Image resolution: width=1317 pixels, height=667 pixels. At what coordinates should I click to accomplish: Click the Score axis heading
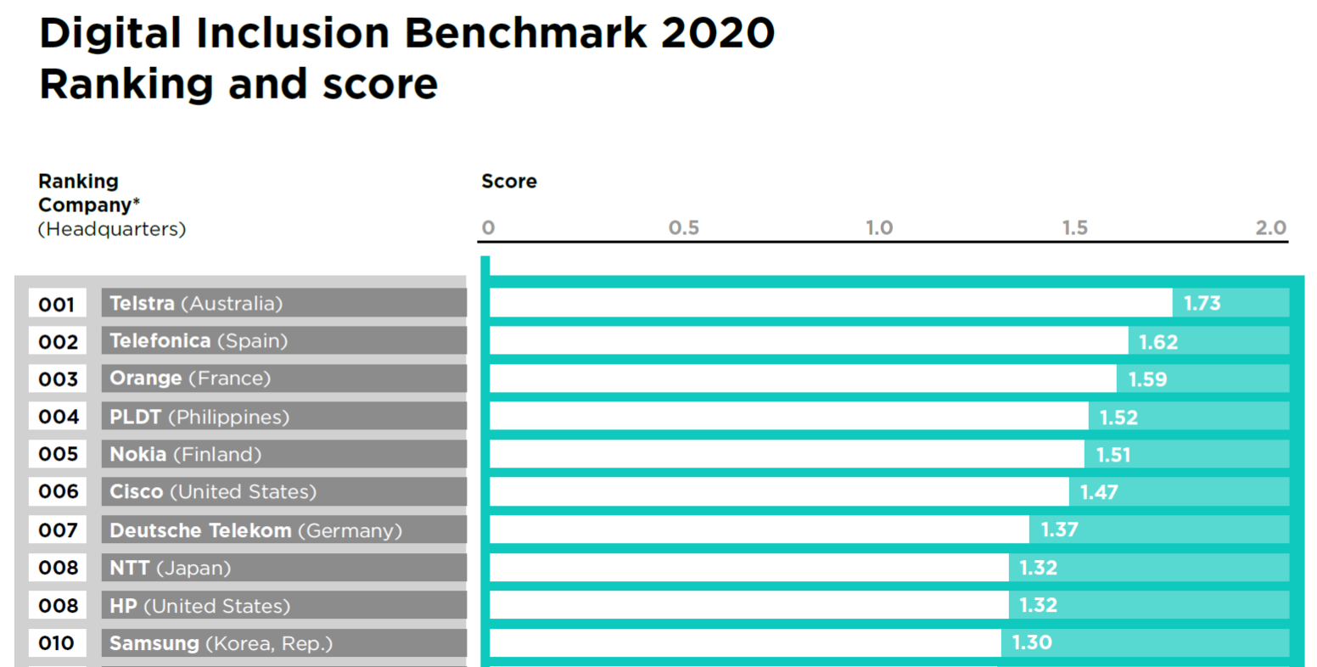point(509,181)
